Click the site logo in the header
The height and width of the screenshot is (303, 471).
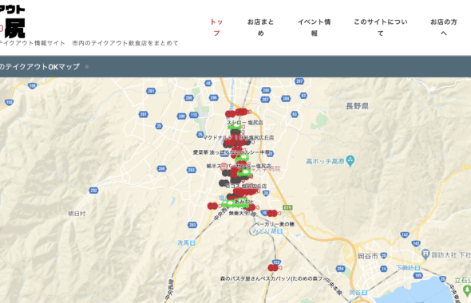point(12,22)
